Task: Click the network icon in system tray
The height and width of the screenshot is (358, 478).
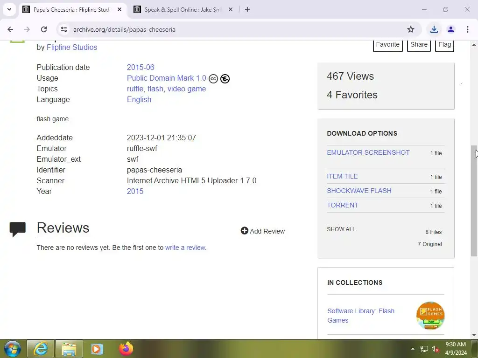Action: click(x=424, y=349)
